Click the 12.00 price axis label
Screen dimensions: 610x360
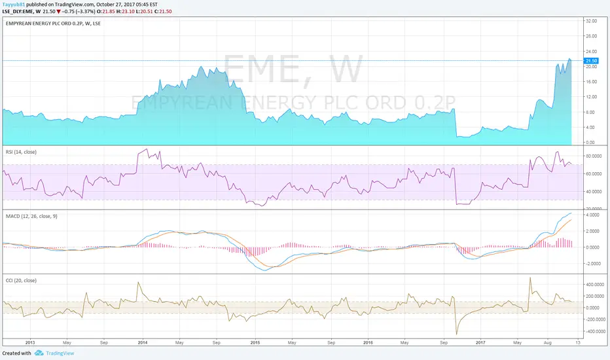click(591, 97)
